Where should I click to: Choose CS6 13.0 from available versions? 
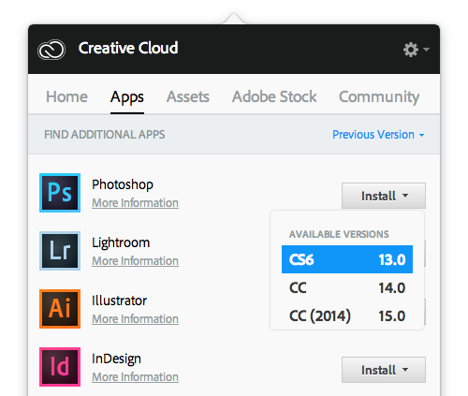347,259
